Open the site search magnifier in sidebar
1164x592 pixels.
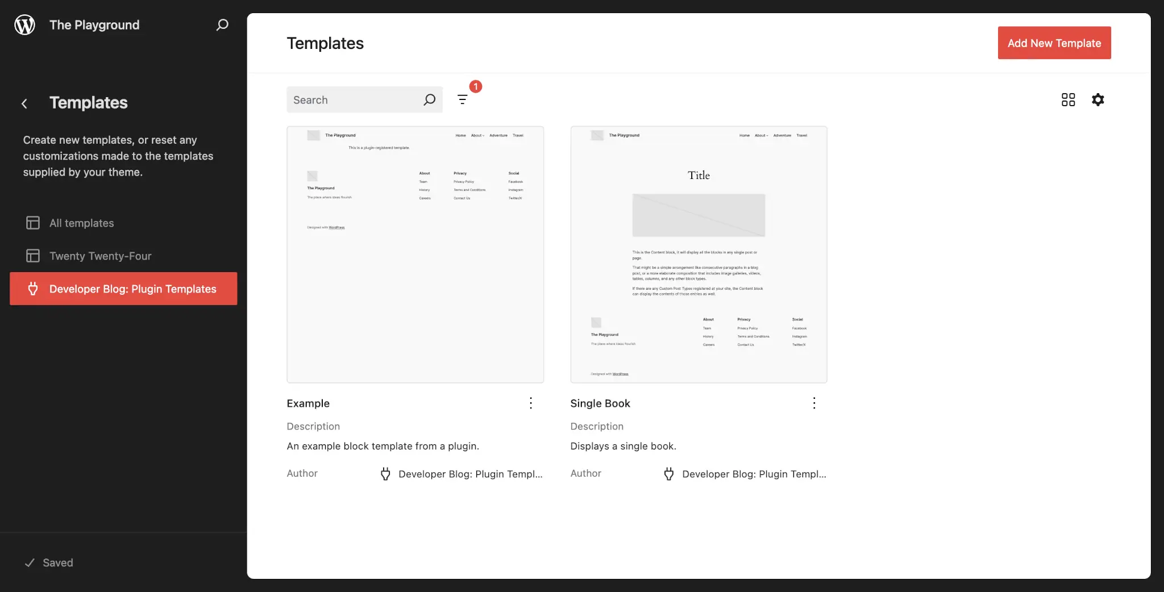[x=222, y=25]
